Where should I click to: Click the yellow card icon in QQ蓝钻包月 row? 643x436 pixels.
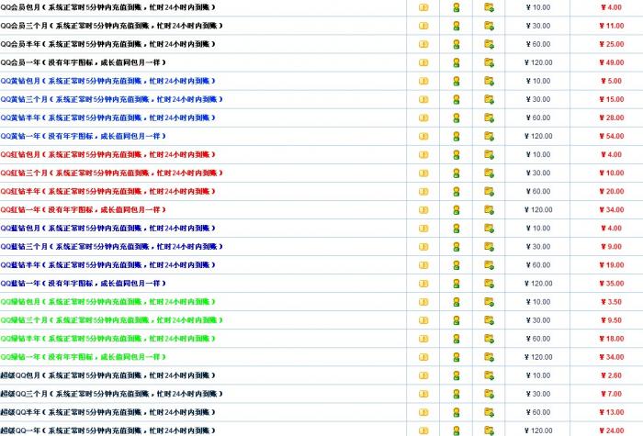(x=423, y=229)
